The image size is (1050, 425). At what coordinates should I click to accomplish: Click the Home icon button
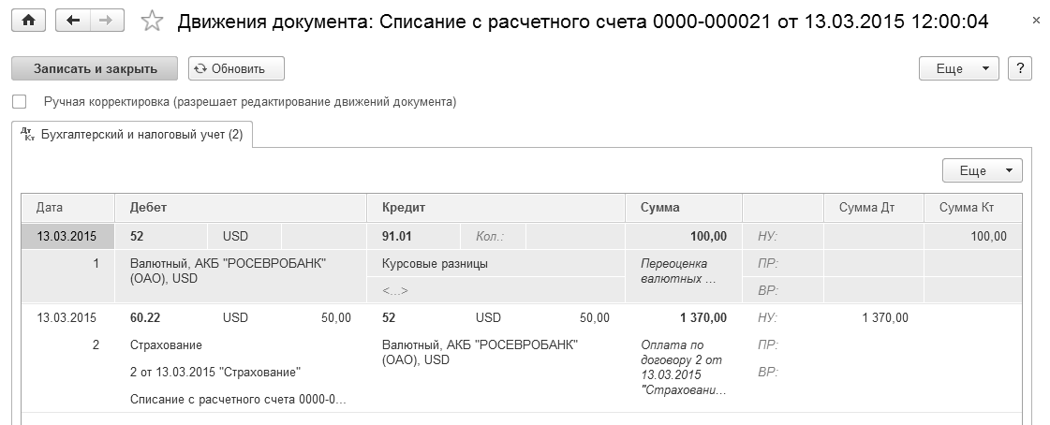point(28,22)
